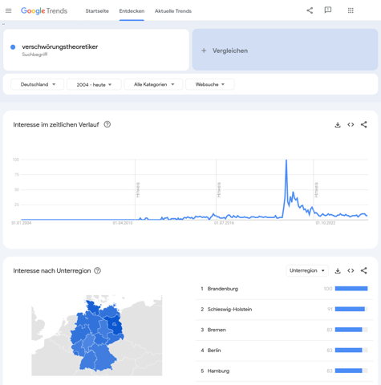Add a comparison term with Vergleichen
Image resolution: width=381 pixels, height=385 pixels.
[x=285, y=50]
